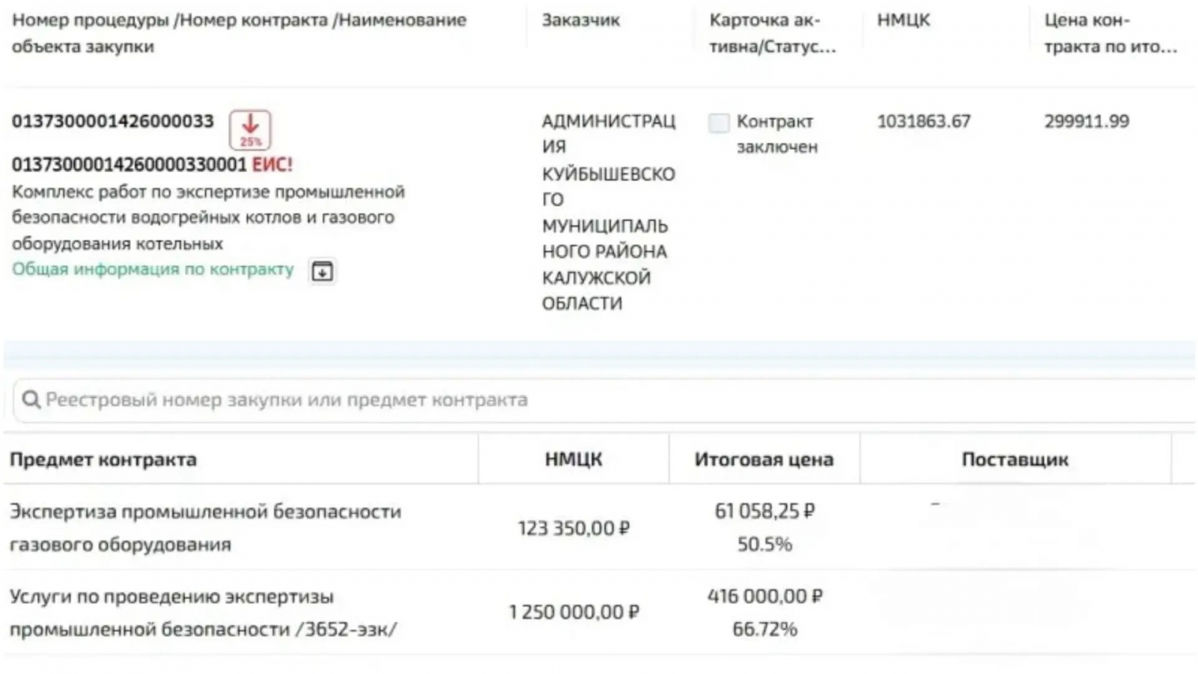Open 'Общая информация по контракту' link
This screenshot has width=1198, height=674.
153,270
